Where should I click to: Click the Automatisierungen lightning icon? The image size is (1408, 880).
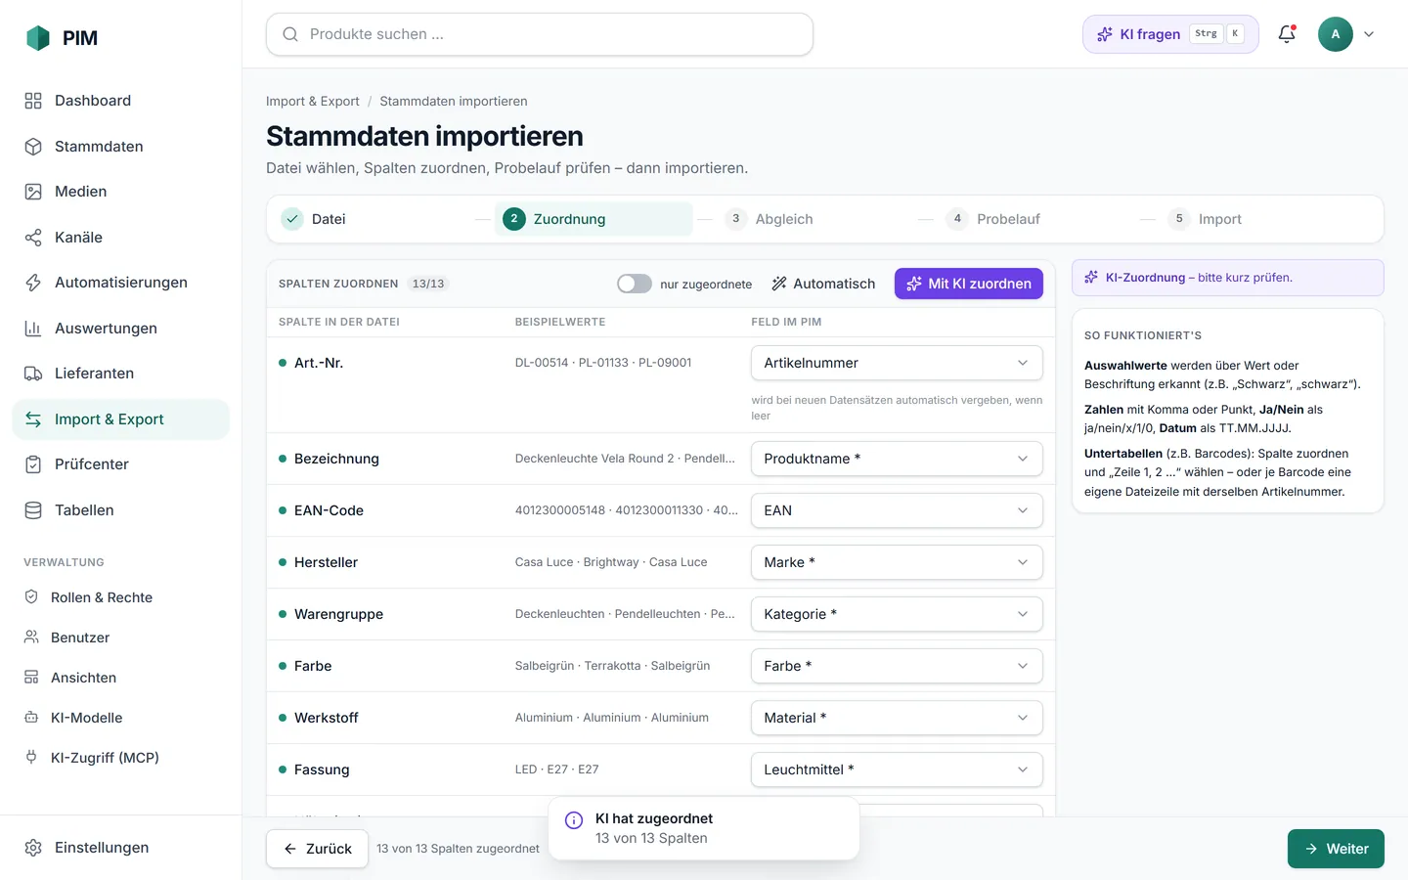(x=33, y=283)
